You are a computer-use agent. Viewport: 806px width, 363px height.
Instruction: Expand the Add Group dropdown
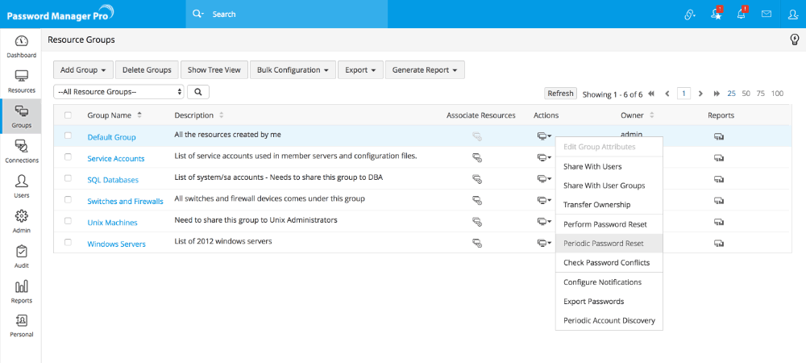(83, 70)
